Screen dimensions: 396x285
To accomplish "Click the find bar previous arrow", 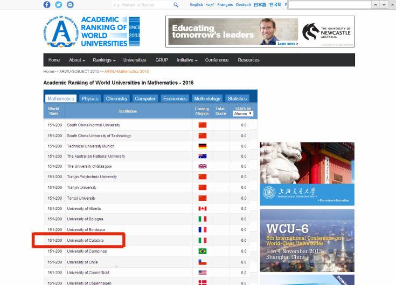I will tap(376, 4).
